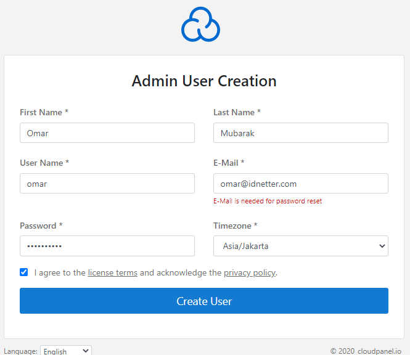
Task: Open the Timezone dropdown showing Asia/Jakarta
Action: pos(301,246)
